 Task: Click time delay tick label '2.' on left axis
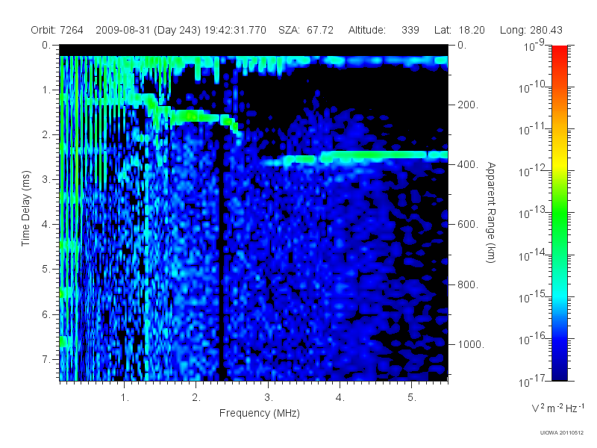coord(46,135)
